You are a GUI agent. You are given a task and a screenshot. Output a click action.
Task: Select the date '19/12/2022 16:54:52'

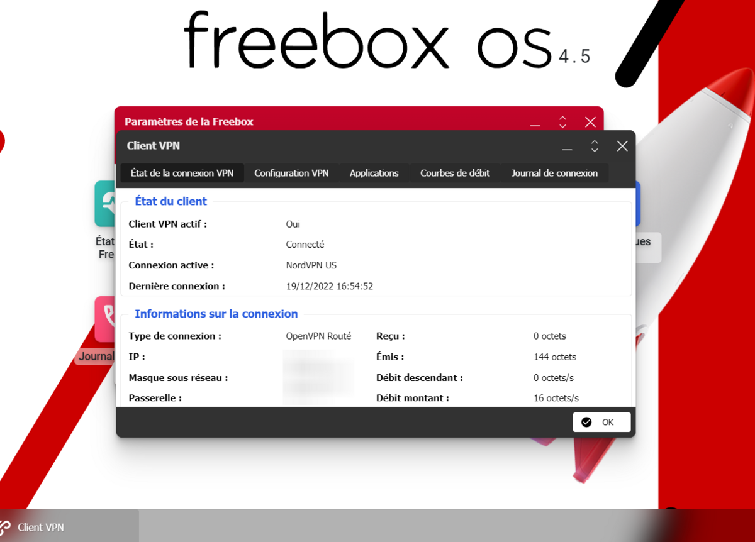point(330,286)
